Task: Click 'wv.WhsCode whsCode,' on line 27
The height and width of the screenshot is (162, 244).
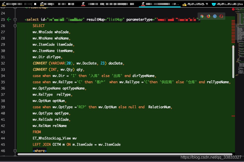Action: pyautogui.click(x=51, y=32)
